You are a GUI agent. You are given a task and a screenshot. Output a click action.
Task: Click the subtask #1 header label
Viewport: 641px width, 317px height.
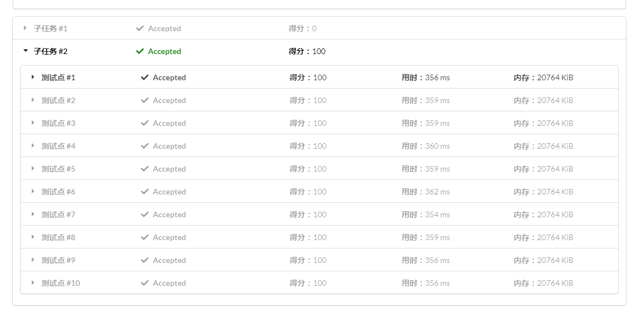click(50, 28)
